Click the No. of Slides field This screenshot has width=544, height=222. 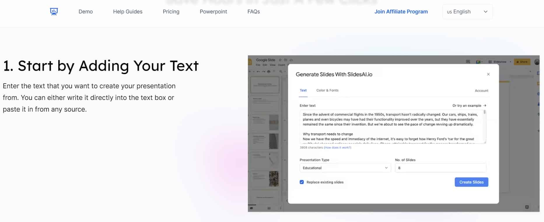click(x=440, y=168)
